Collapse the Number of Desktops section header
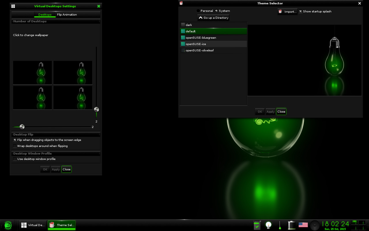The width and height of the screenshot is (369, 231). [56, 21]
